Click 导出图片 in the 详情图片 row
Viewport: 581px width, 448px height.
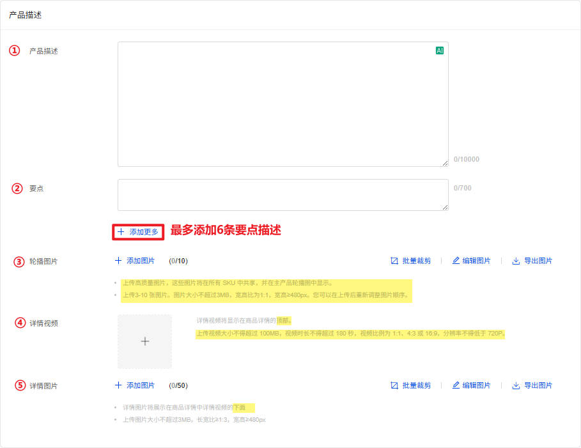(532, 385)
